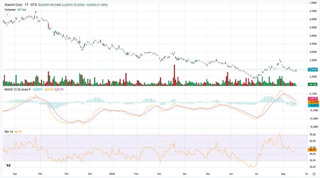Click the 3,5000 price axis label

(x=313, y=60)
